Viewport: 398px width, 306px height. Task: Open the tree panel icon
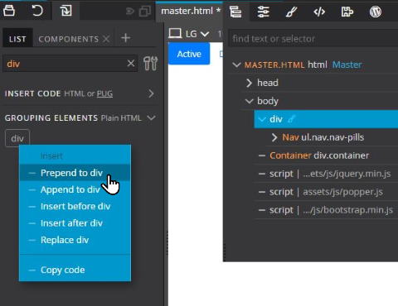[235, 12]
